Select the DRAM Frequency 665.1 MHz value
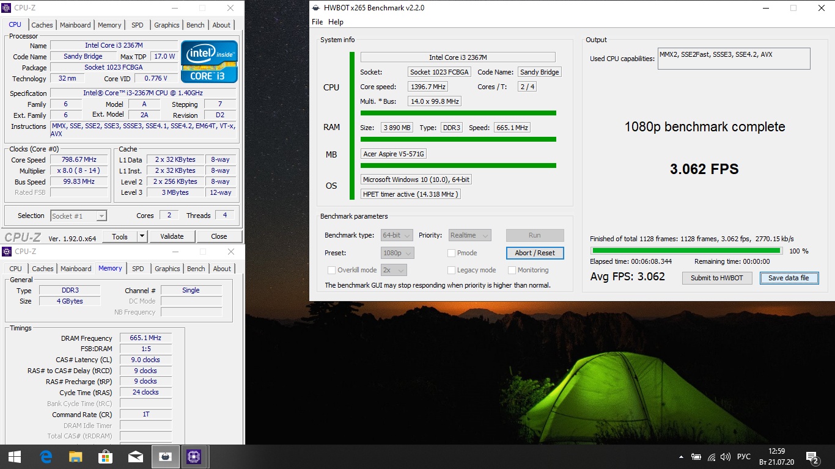This screenshot has width=835, height=469. click(145, 338)
